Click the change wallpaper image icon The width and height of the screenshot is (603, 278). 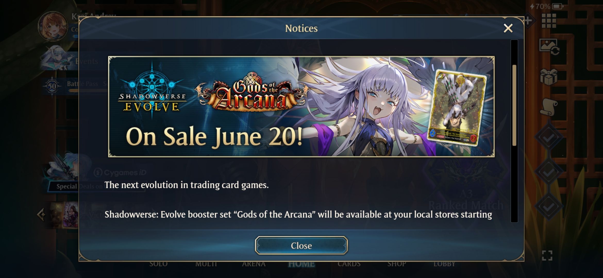(x=549, y=47)
